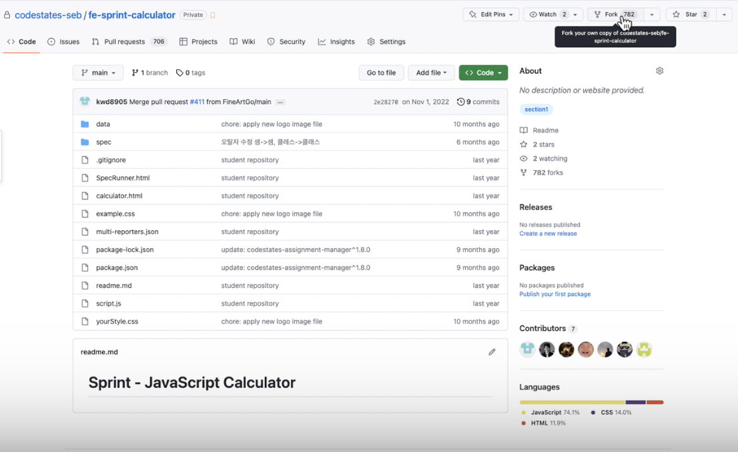
Task: Click the tag icon for 0 tags
Action: pyautogui.click(x=179, y=73)
